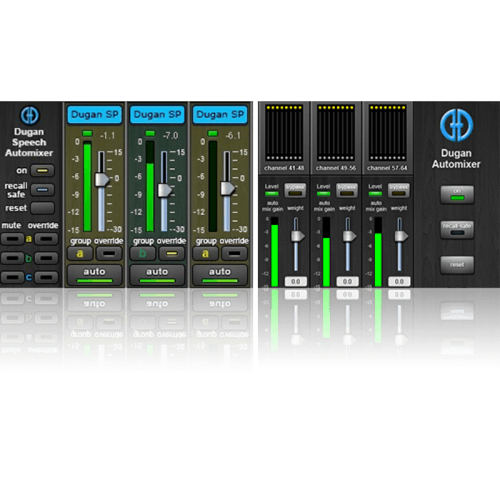Click the green level indicator on the -1.1 channel
Viewport: 500px width, 500px height.
[87, 133]
